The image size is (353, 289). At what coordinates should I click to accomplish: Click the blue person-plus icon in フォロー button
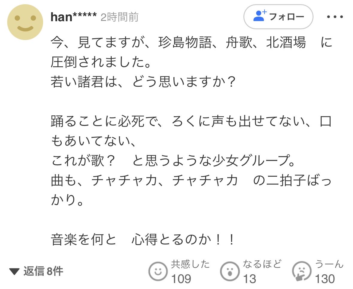260,16
